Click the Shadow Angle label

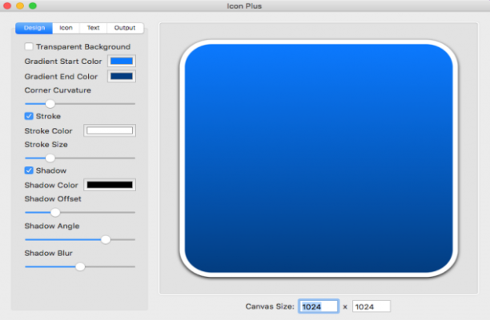[52, 226]
